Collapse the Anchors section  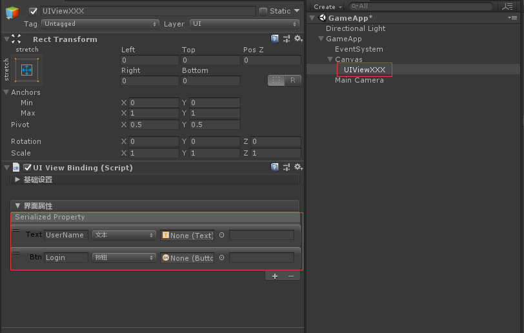(6, 92)
